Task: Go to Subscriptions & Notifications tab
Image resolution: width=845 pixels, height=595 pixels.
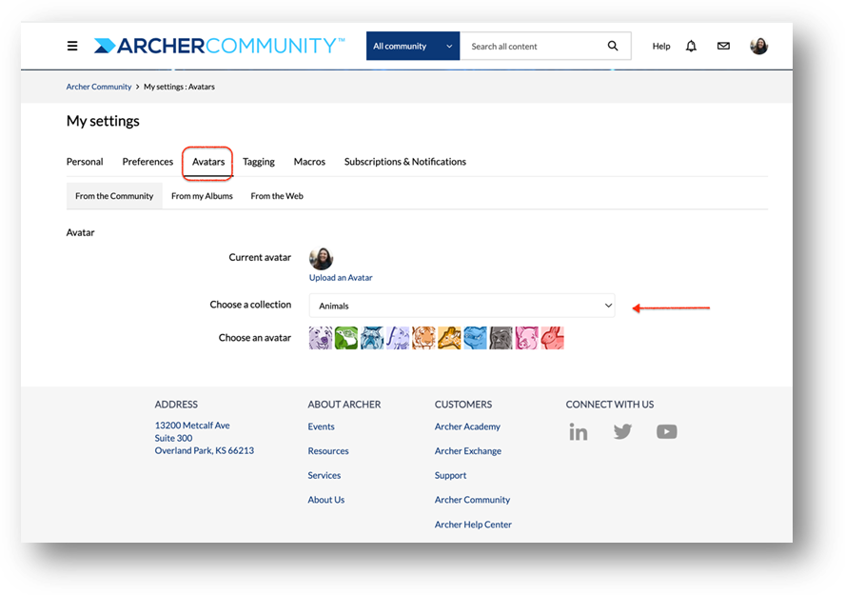Action: coord(405,162)
